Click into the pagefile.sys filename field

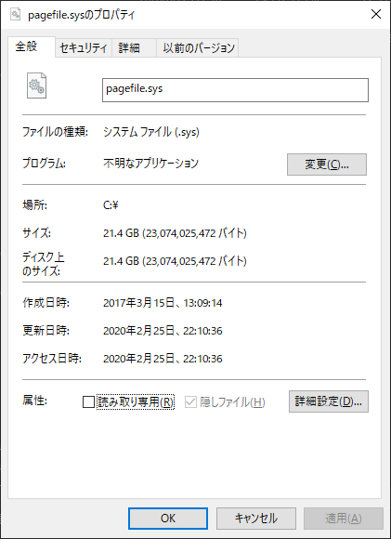[235, 90]
